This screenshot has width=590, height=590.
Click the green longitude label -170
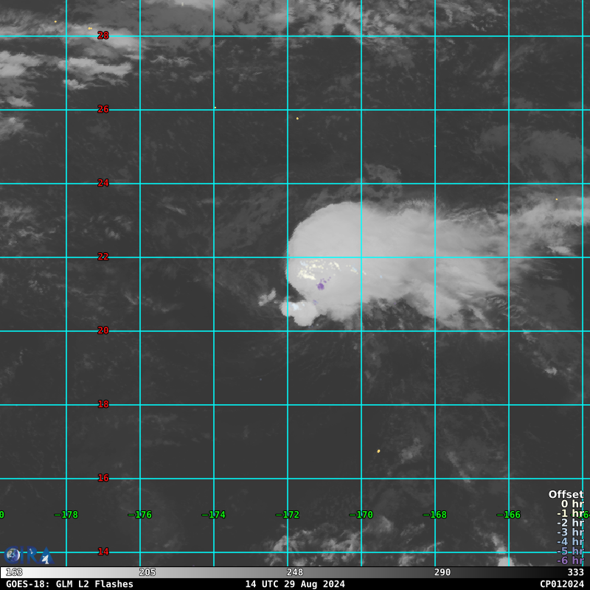pyautogui.click(x=361, y=515)
